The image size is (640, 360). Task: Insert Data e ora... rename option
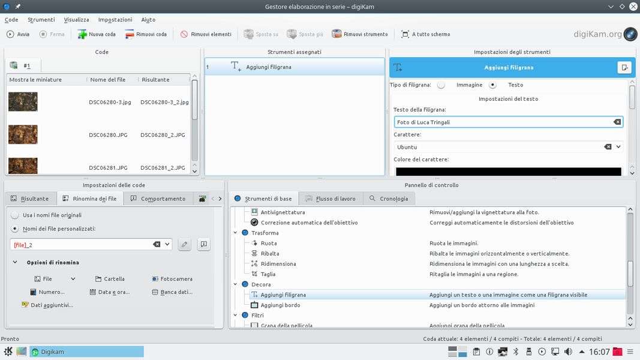[x=109, y=292]
